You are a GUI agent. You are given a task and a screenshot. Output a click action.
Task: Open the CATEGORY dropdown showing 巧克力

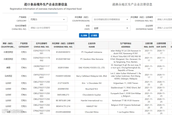point(48,19)
